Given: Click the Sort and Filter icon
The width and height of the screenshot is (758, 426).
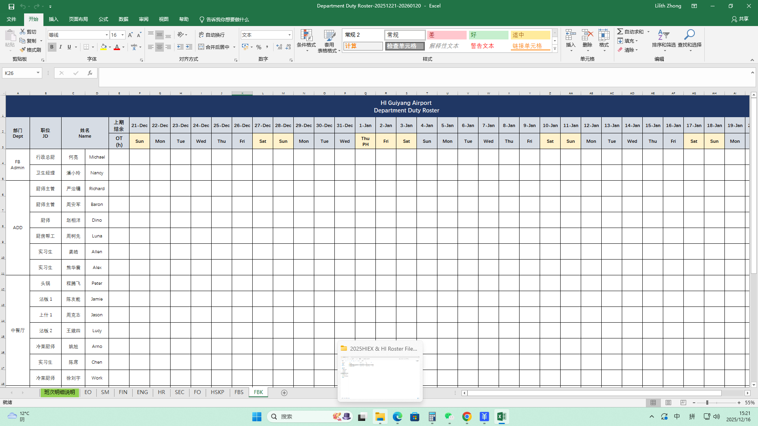Looking at the screenshot, I should point(664,35).
